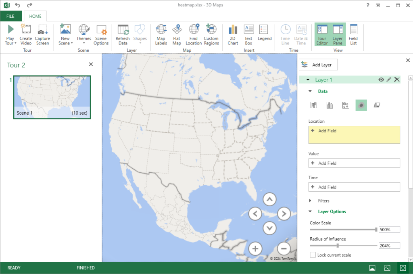Delete Layer 1 with X icon
Viewport: 413px width, 274px height.
click(397, 79)
